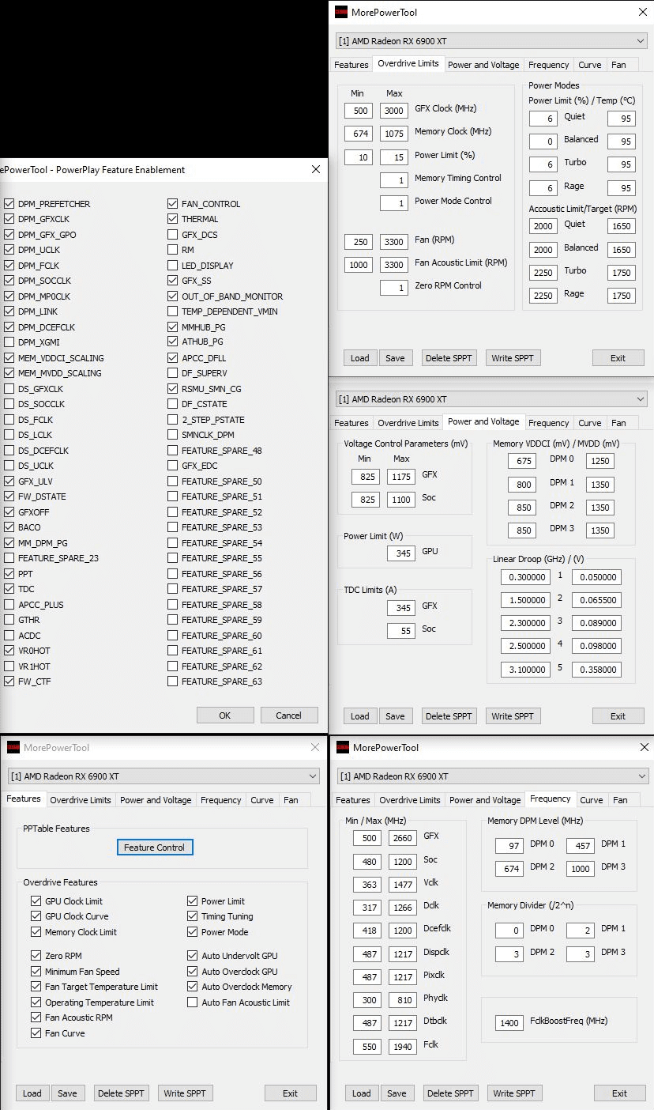Viewport: 654px width, 1110px height.
Task: Toggle the BACO checkbox
Action: tap(9, 527)
